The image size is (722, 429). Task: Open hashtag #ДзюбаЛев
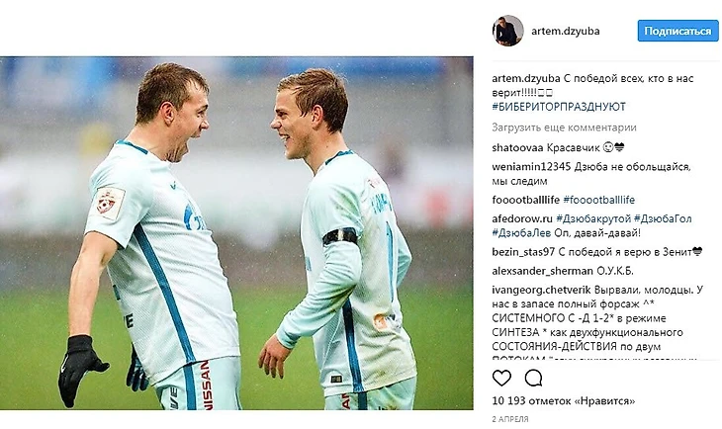(521, 233)
